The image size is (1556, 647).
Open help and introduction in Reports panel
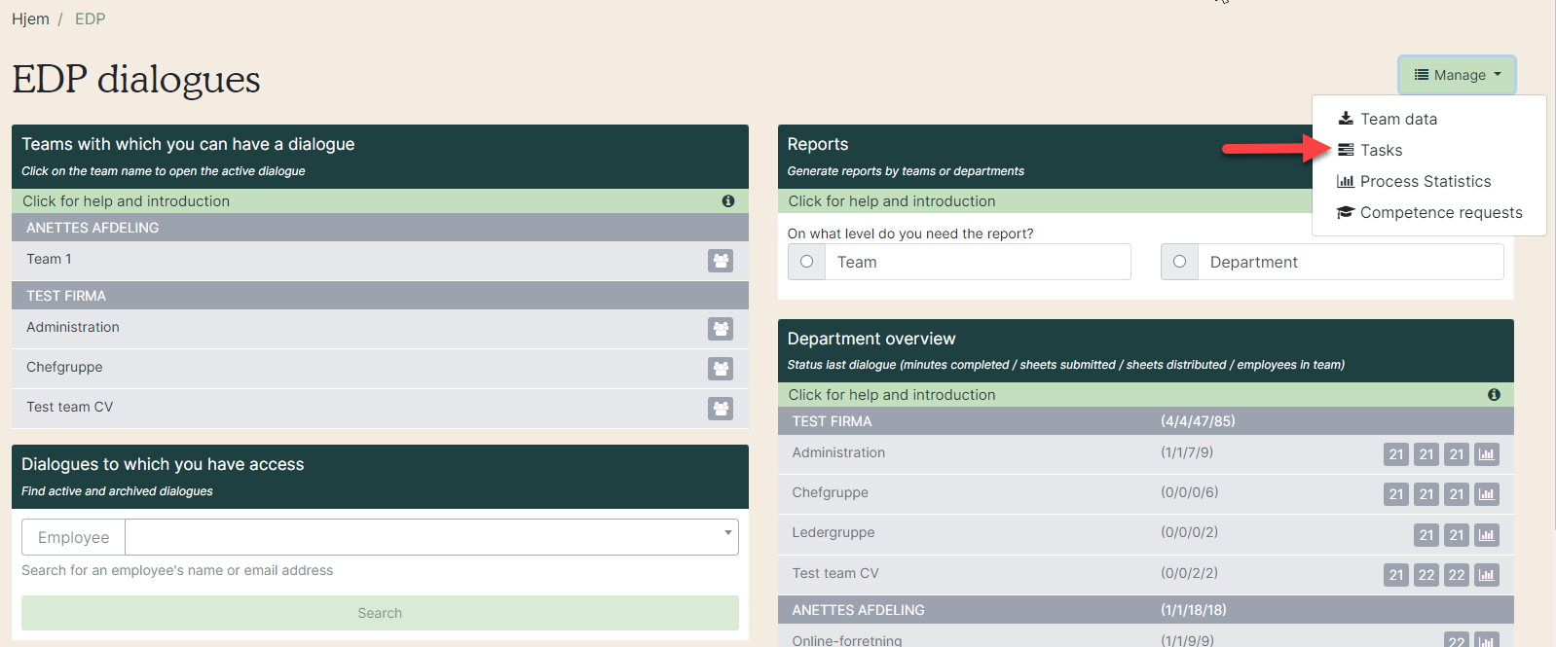tap(891, 201)
